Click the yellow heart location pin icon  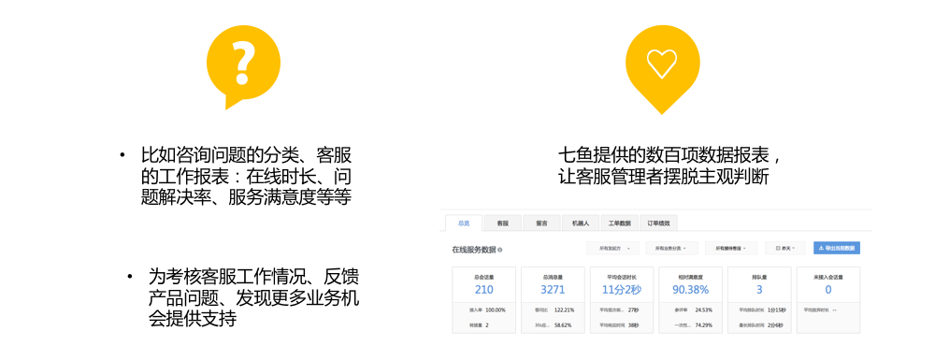(662, 69)
